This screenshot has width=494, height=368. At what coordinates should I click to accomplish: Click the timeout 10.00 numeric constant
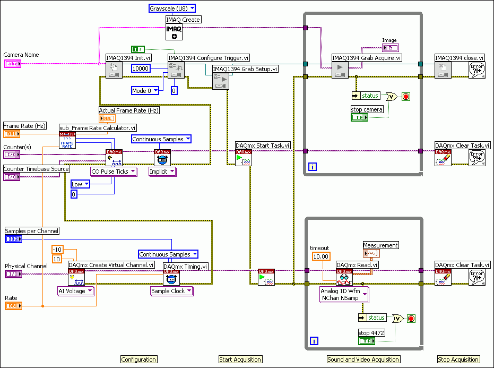[321, 256]
